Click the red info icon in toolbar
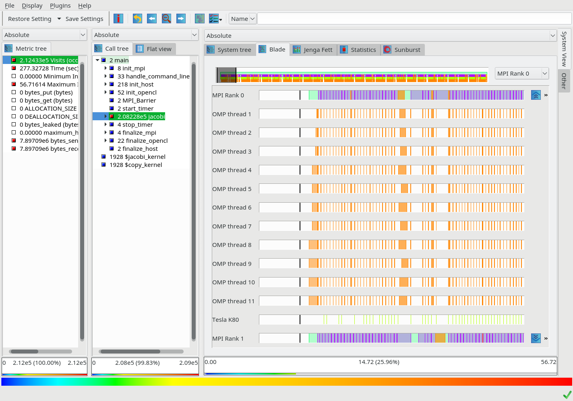The image size is (573, 401). [x=118, y=19]
